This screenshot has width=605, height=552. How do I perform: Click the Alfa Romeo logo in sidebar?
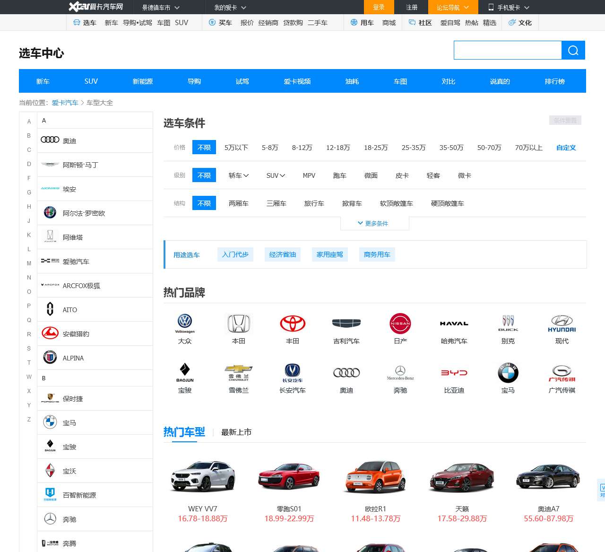[x=50, y=213]
